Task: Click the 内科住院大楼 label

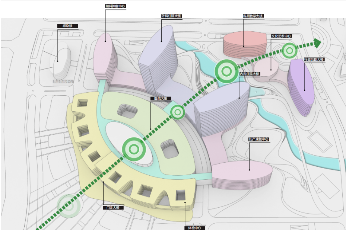Action: pos(250,74)
